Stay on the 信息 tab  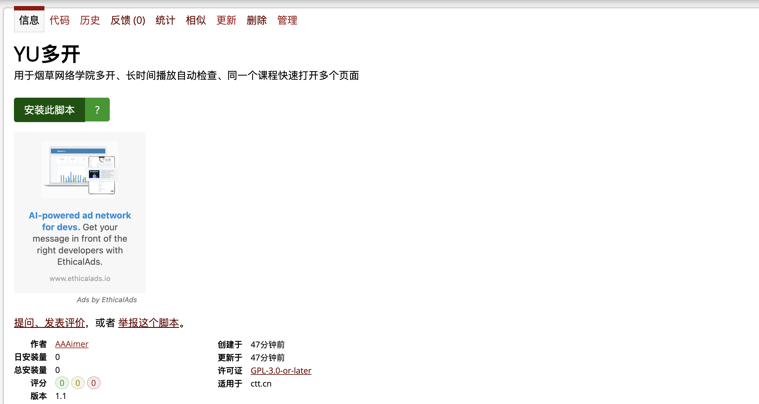point(29,20)
